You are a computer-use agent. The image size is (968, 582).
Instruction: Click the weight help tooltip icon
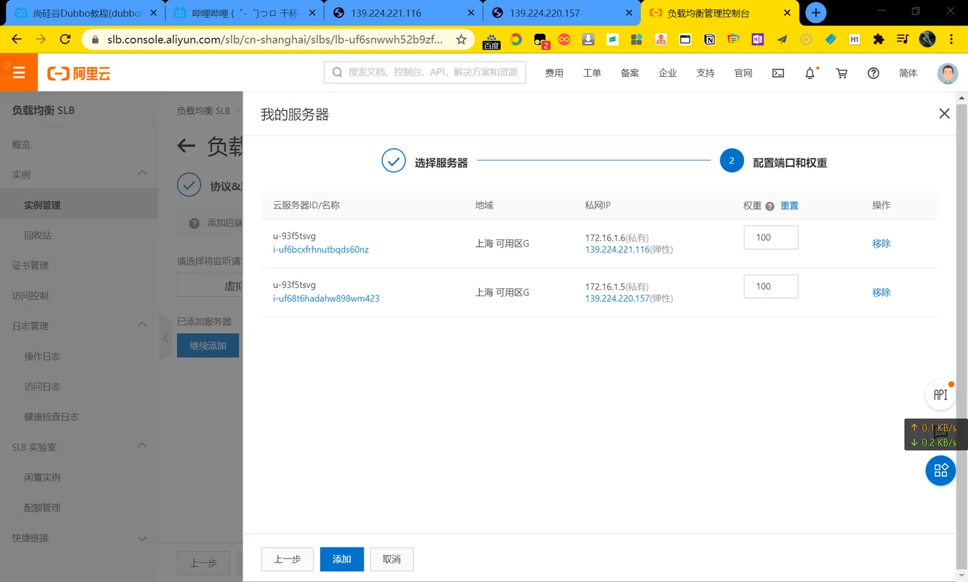770,206
